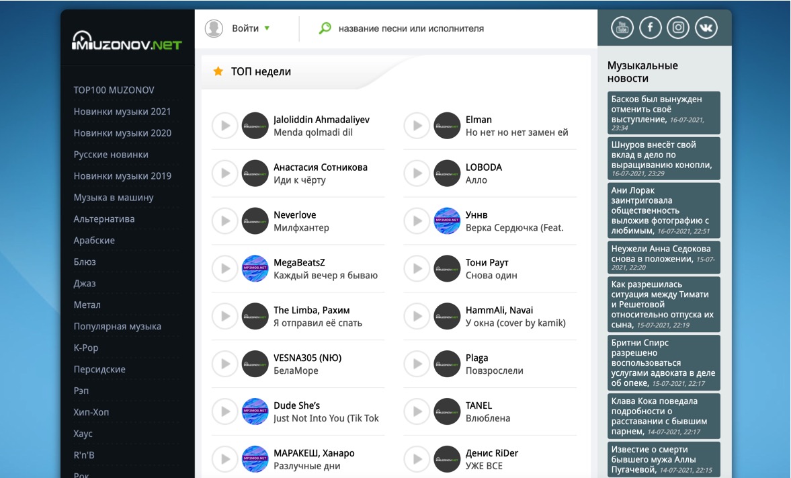The height and width of the screenshot is (478, 791).
Task: Open Тимати и Решетовой news item
Action: 664,305
